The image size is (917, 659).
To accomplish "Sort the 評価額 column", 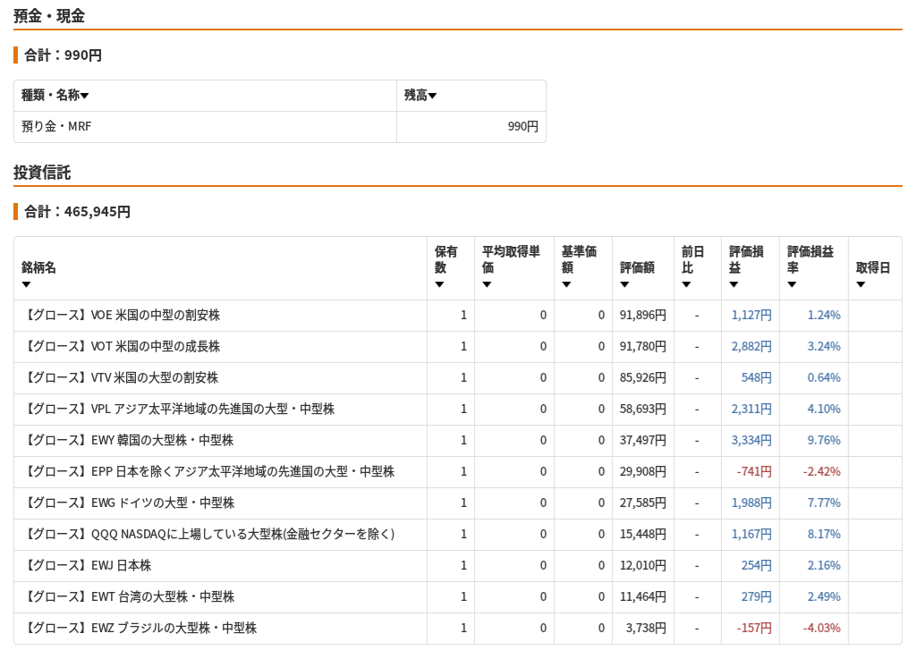I will [624, 283].
